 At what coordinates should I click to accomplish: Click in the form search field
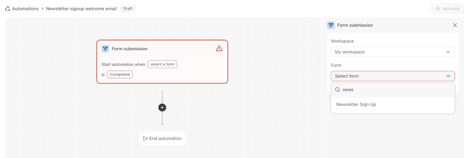[x=396, y=90]
